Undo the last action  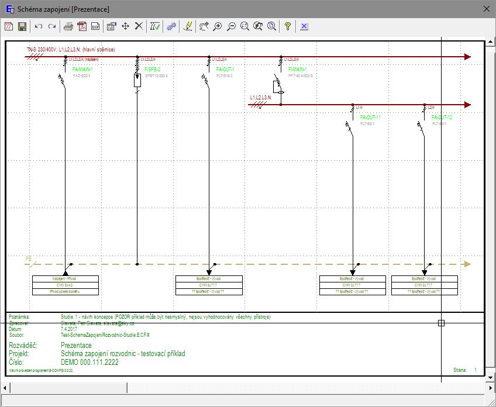39,26
